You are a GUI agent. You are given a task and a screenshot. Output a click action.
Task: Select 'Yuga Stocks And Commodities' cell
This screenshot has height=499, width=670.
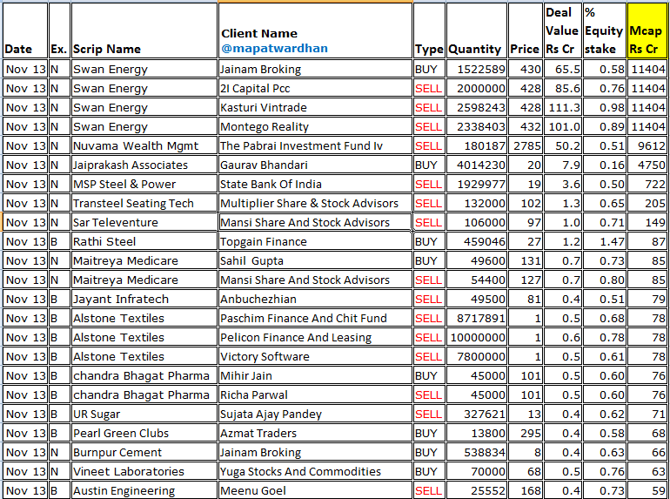(x=315, y=472)
